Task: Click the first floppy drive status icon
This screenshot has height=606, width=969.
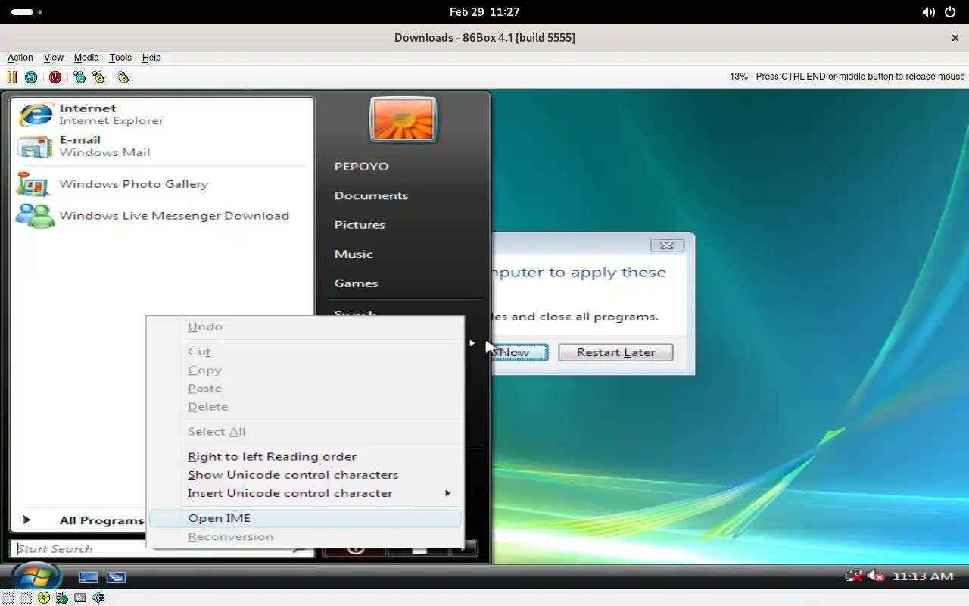Action: click(8, 598)
